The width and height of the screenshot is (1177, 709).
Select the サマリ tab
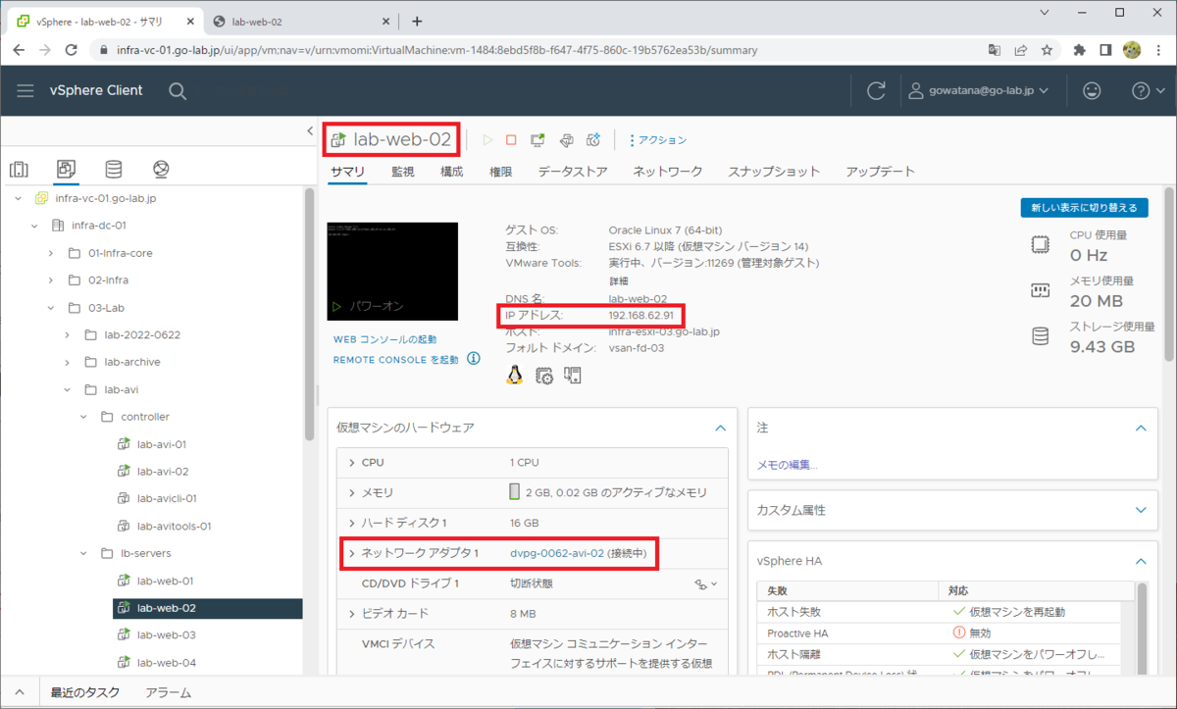tap(347, 172)
